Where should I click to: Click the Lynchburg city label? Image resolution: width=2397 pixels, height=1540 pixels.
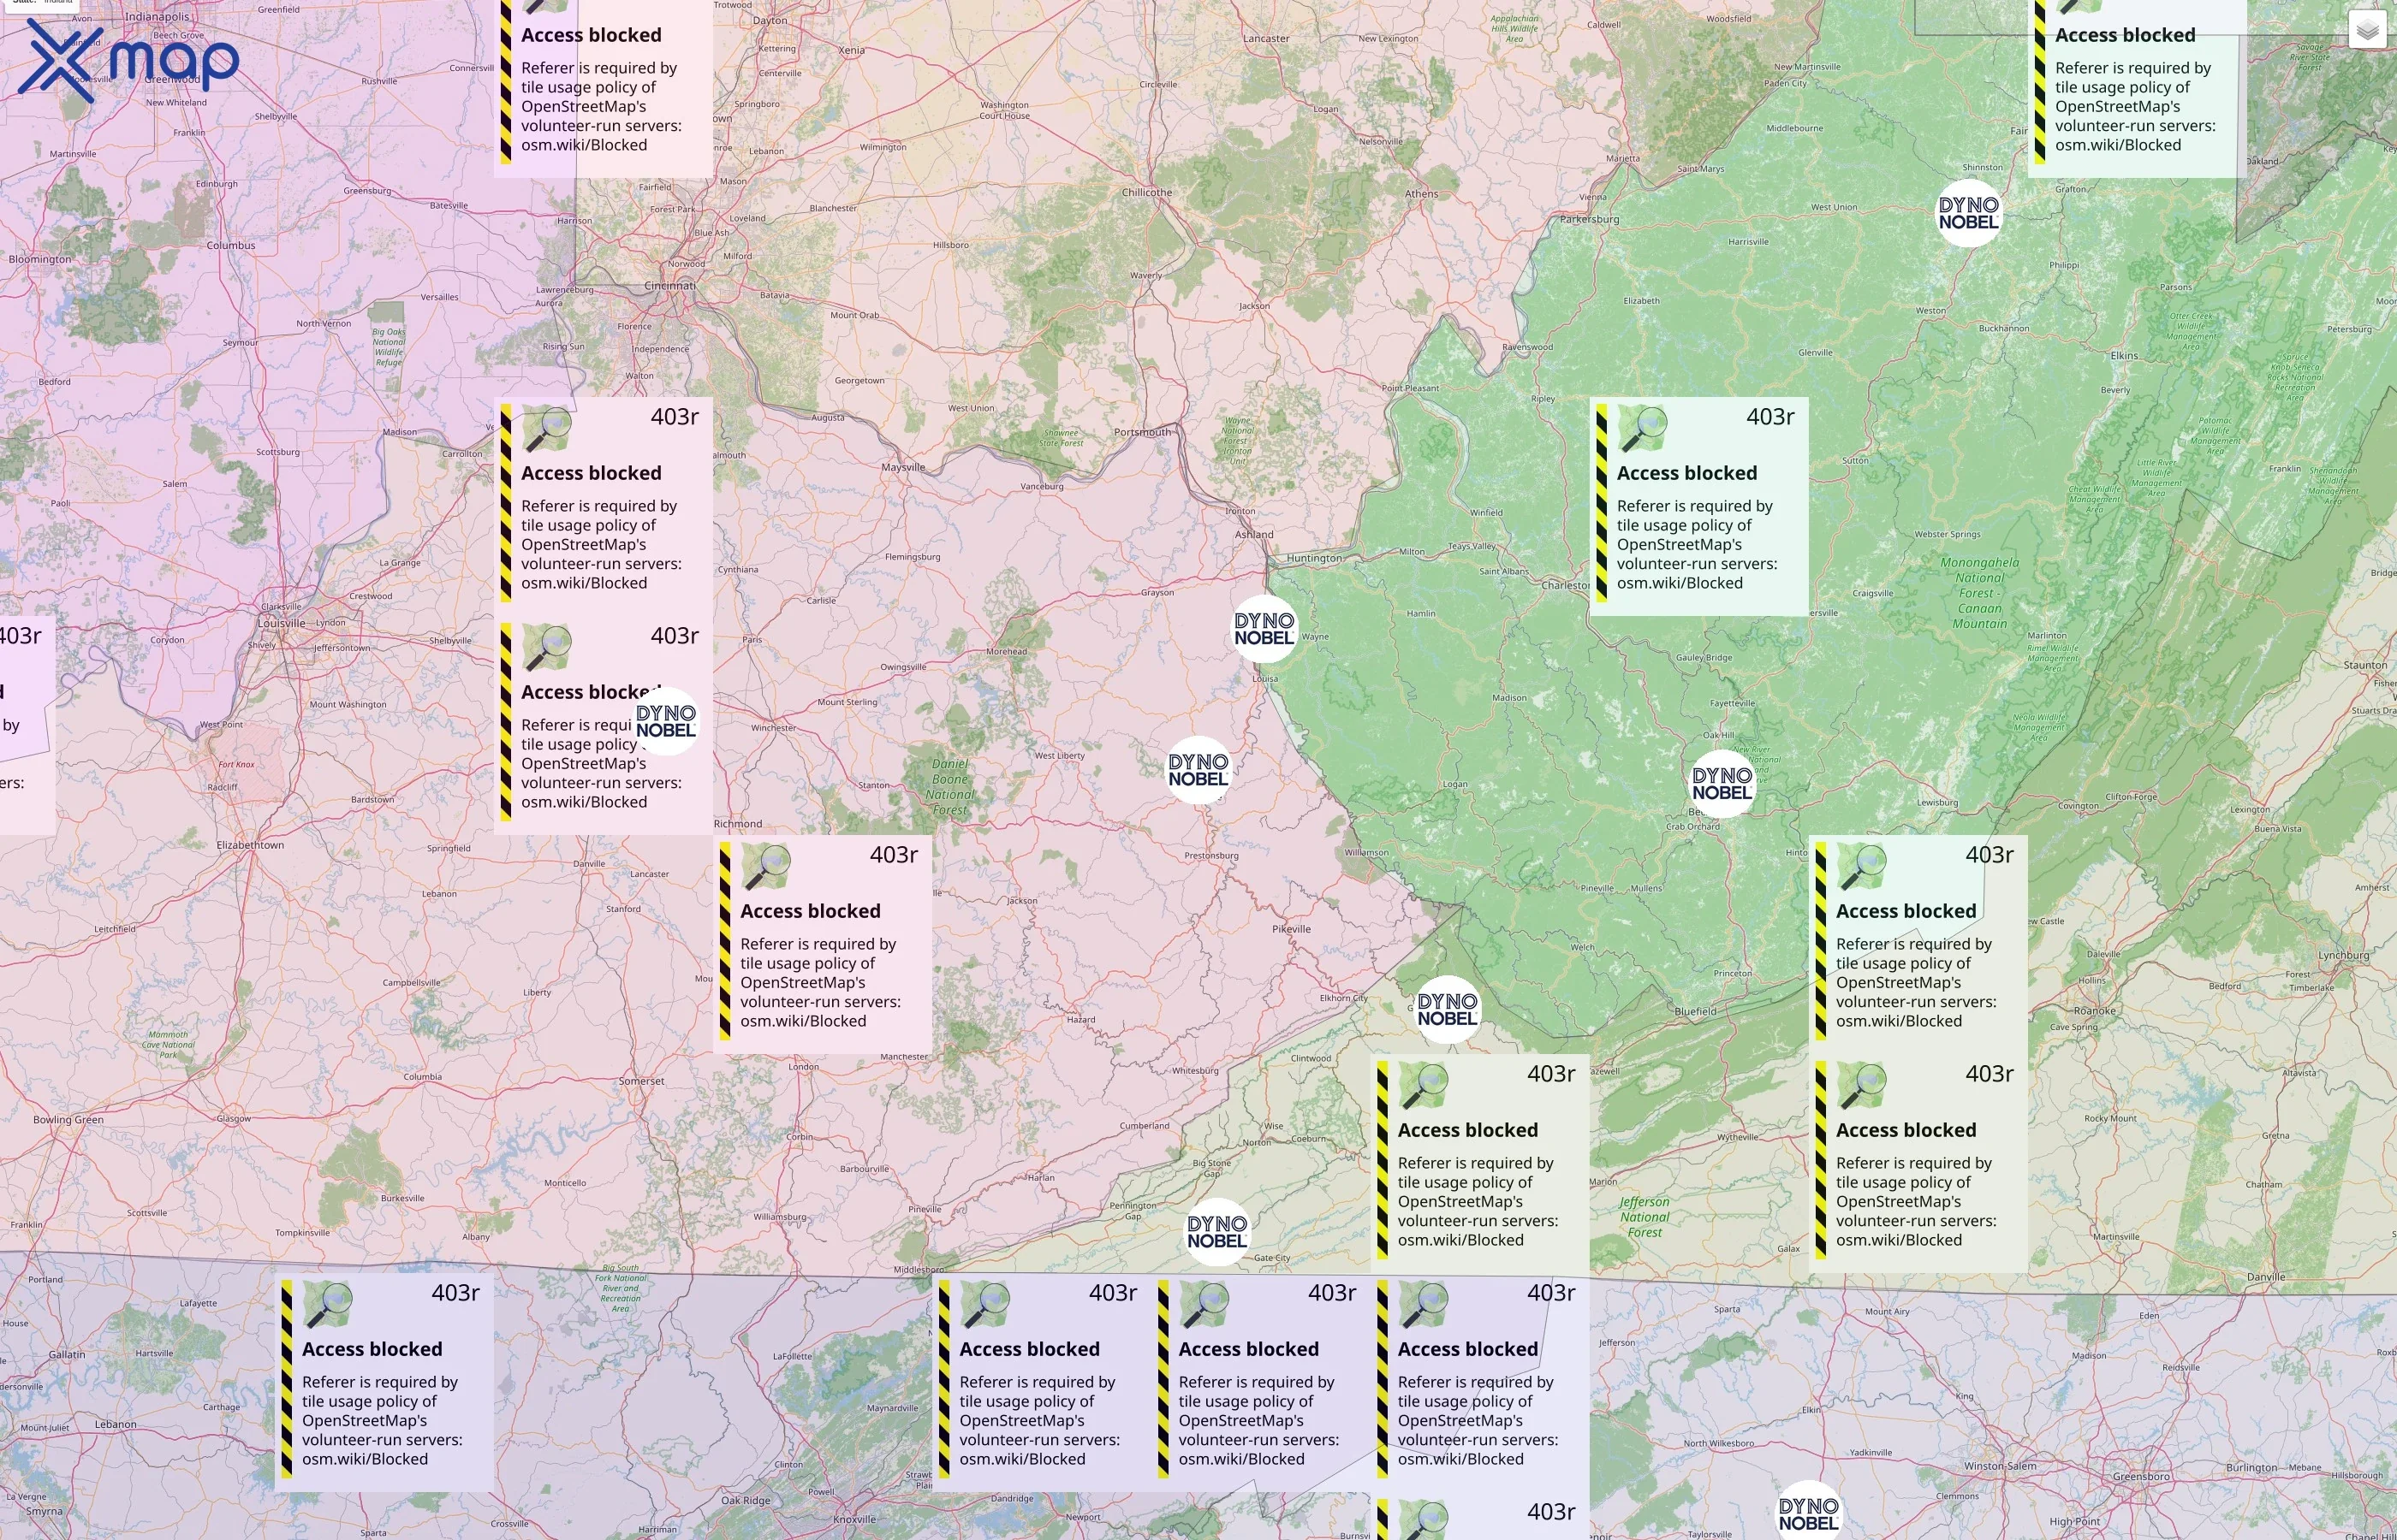click(x=2343, y=955)
